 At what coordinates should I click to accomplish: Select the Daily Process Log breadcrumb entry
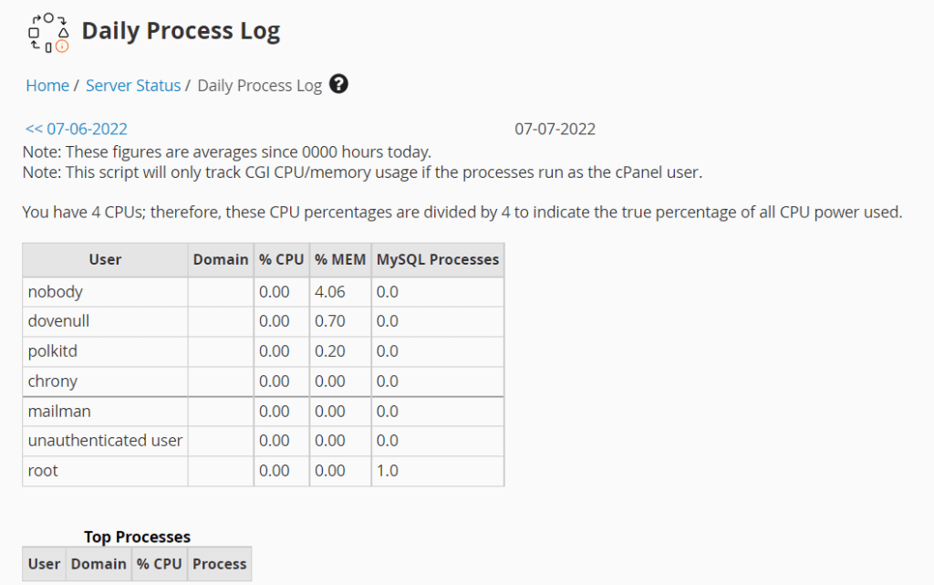tap(259, 85)
